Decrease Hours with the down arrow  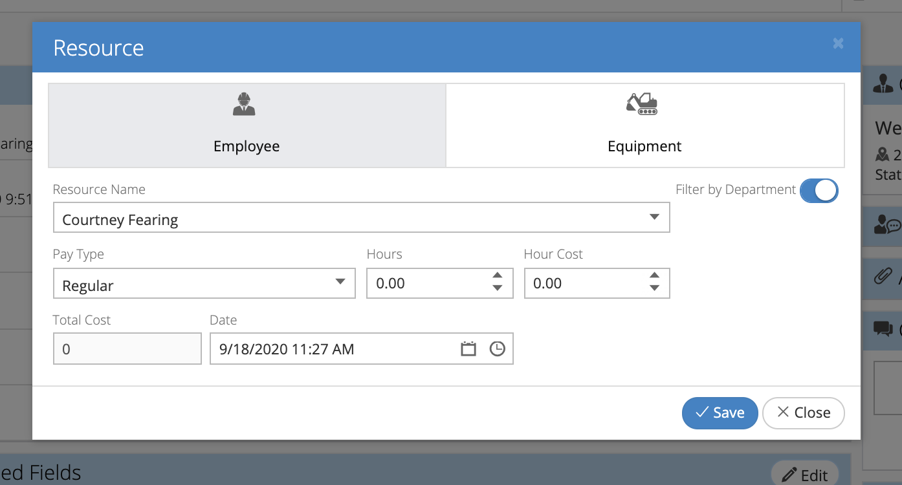click(x=497, y=288)
